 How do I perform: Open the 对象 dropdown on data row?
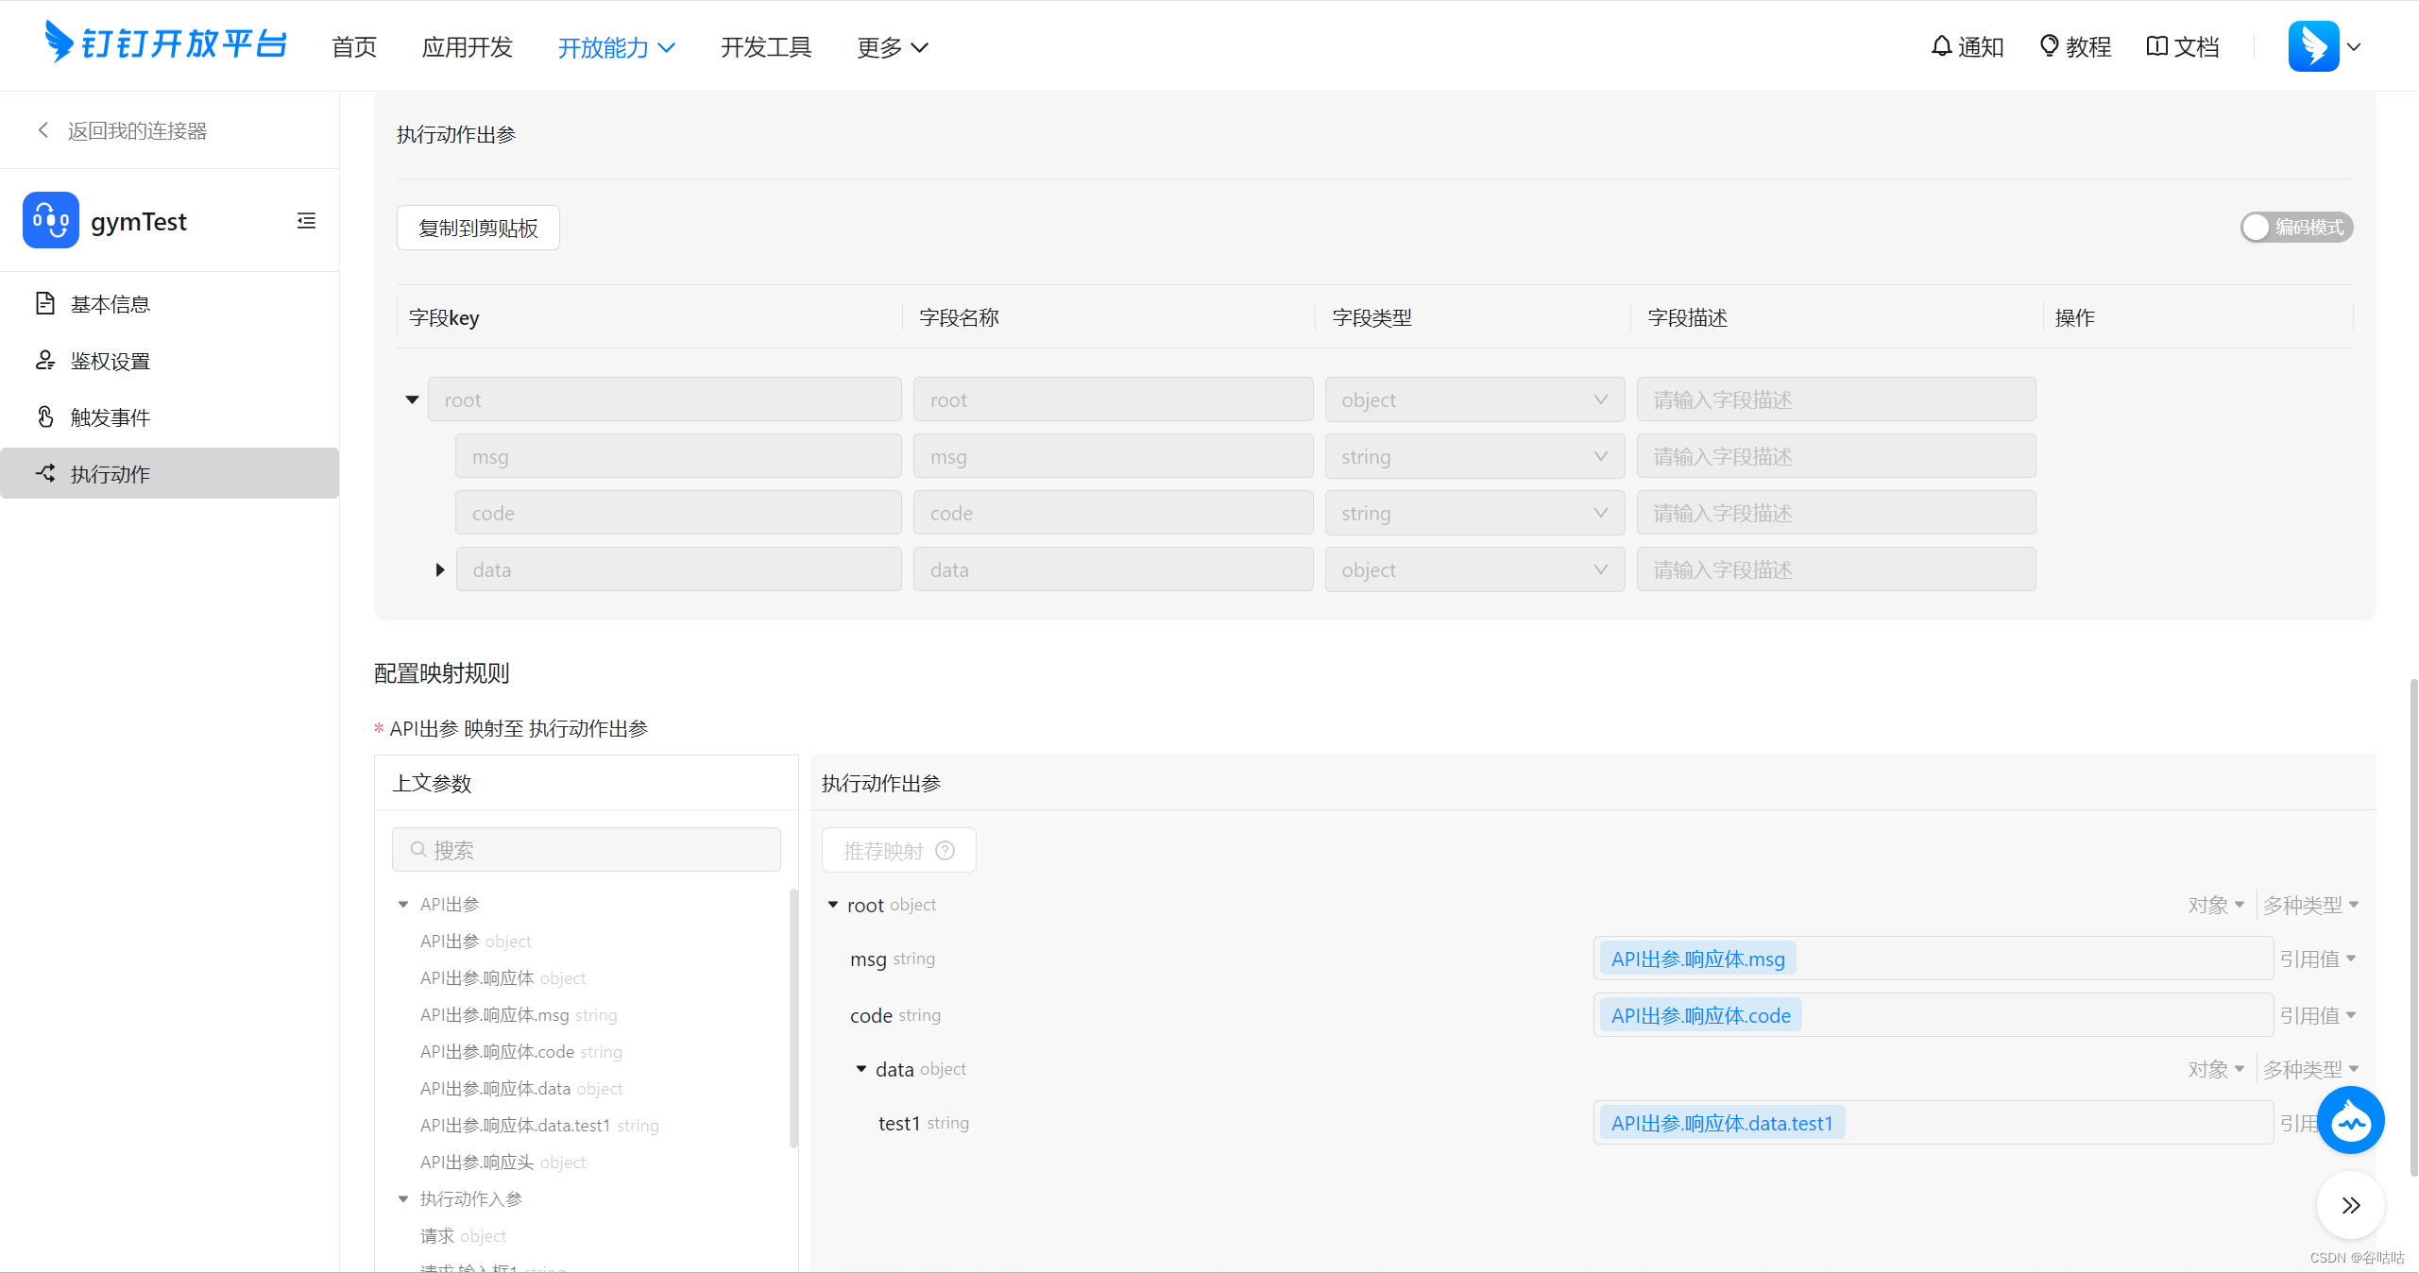click(2216, 1069)
